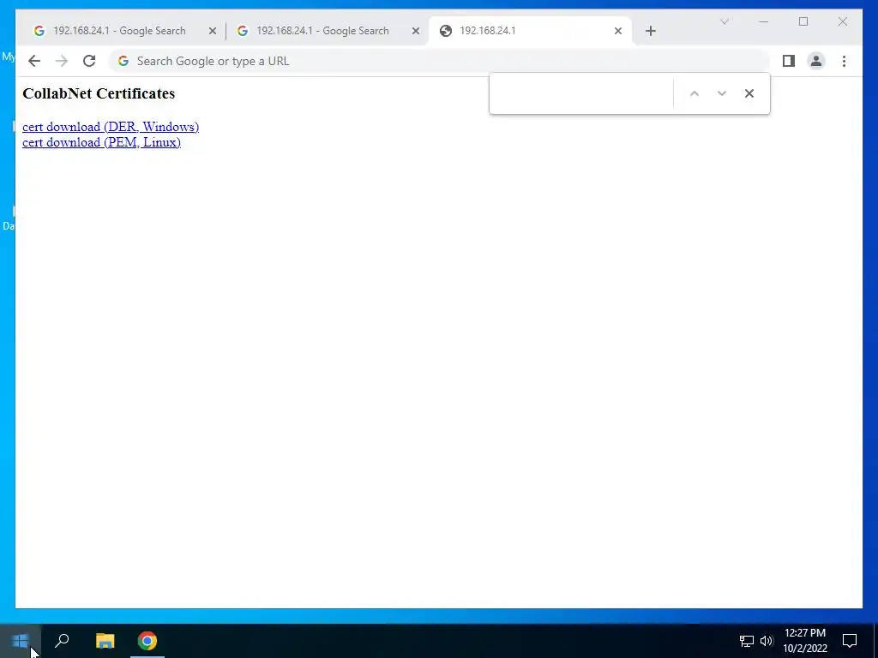Open the notification action center
Screen dimensions: 878x658
click(850, 641)
